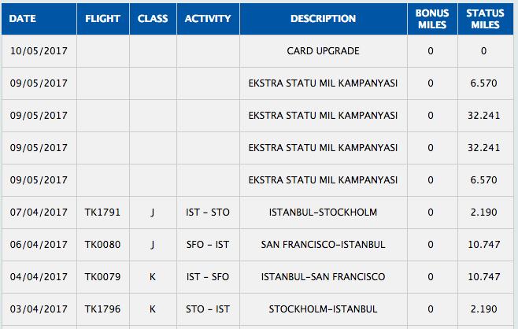Click the SAN FRANCISCO-ISTANBUL description
The height and width of the screenshot is (329, 518).
323,245
